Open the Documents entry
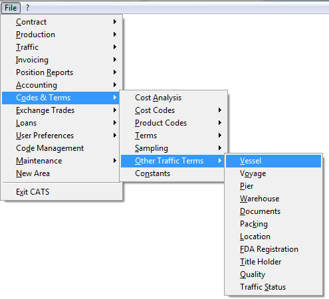329x299 pixels. pyautogui.click(x=273, y=211)
